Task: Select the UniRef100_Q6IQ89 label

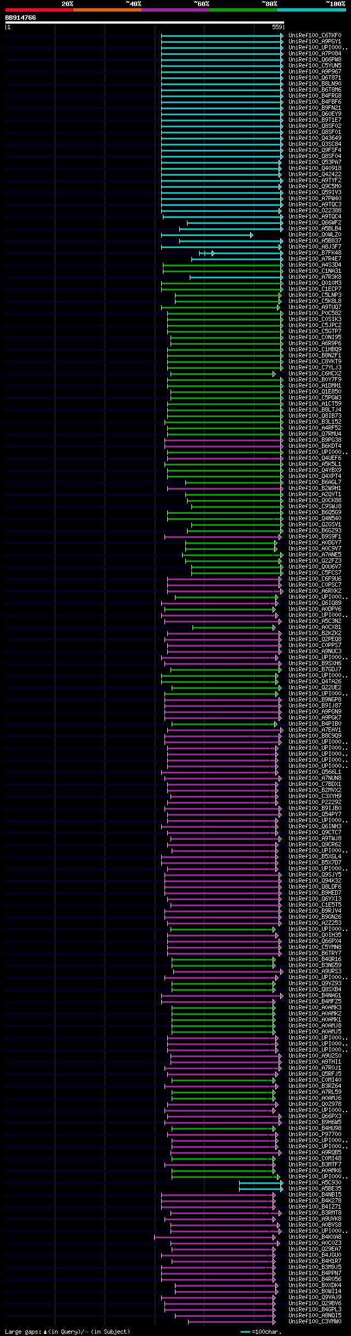Action: (x=315, y=603)
